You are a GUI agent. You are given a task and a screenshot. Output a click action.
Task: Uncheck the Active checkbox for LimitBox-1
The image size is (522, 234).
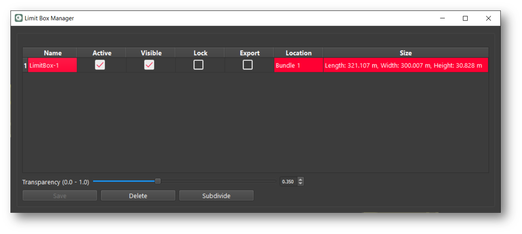[x=100, y=65]
